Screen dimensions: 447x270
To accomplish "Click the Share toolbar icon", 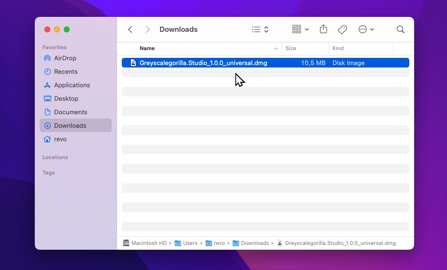I will (323, 29).
